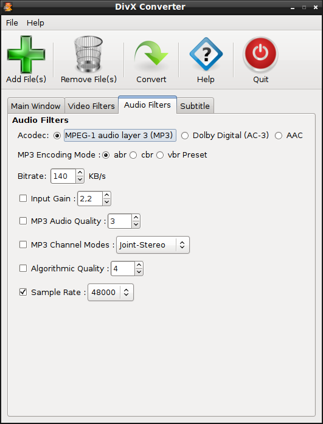Click the trash can Remove File(s) icon

[88, 54]
